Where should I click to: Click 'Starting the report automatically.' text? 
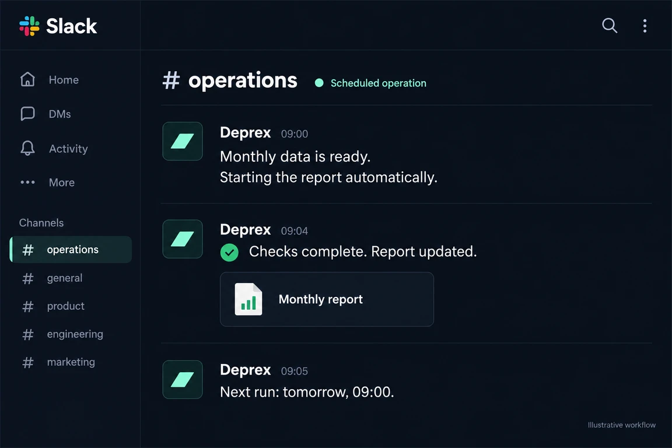[x=329, y=177]
